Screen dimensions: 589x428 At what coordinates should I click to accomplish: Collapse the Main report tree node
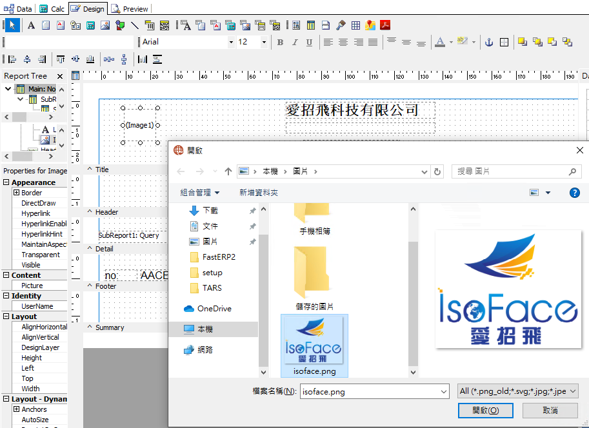[x=8, y=88]
